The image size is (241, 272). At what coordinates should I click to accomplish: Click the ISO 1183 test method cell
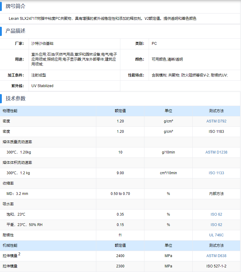coord(216,132)
